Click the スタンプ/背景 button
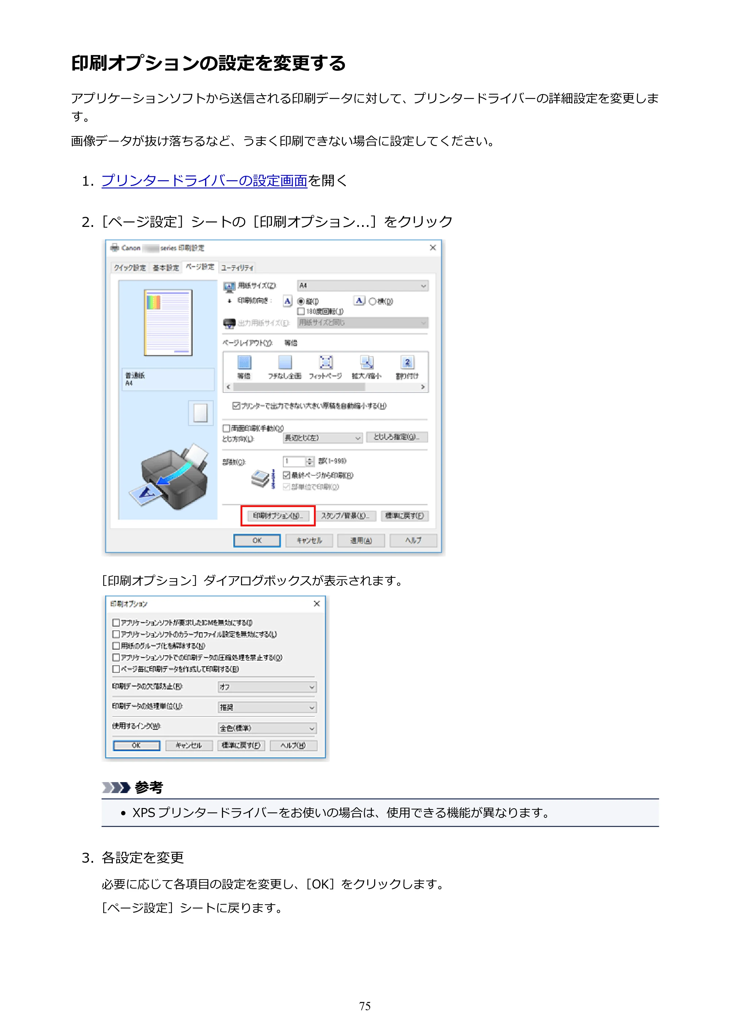The width and height of the screenshot is (730, 1032). 345,516
